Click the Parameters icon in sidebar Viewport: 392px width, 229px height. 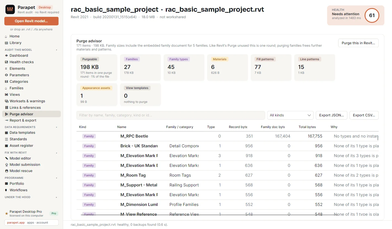coord(6,75)
